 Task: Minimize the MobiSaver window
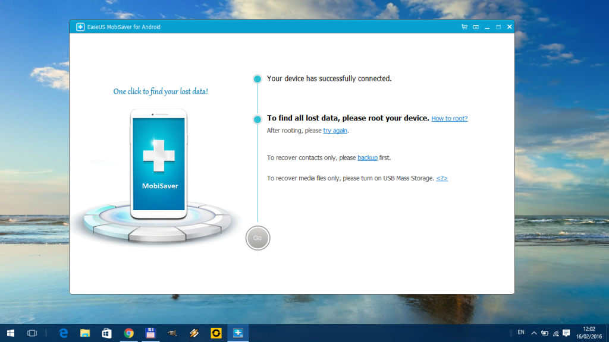[487, 27]
